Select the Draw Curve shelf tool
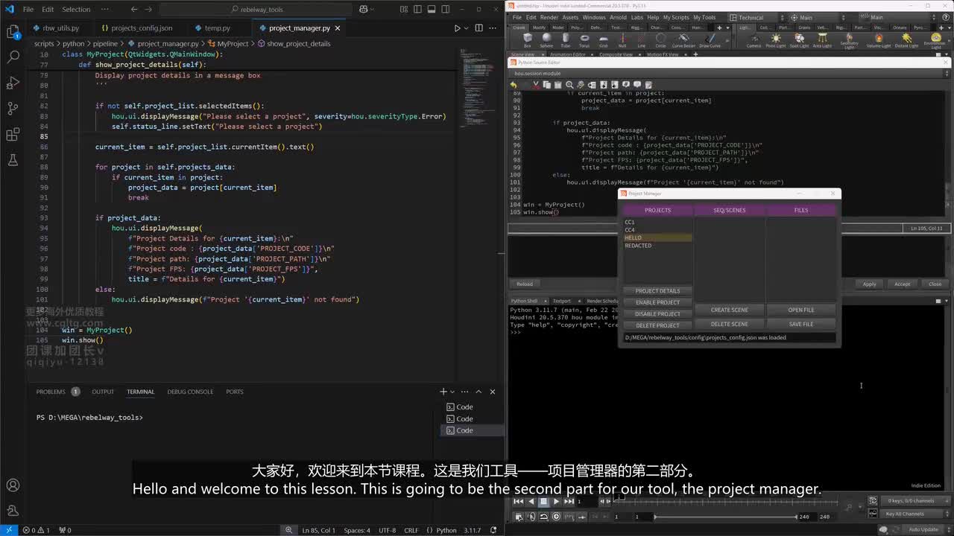This screenshot has width=954, height=536. pyautogui.click(x=710, y=40)
